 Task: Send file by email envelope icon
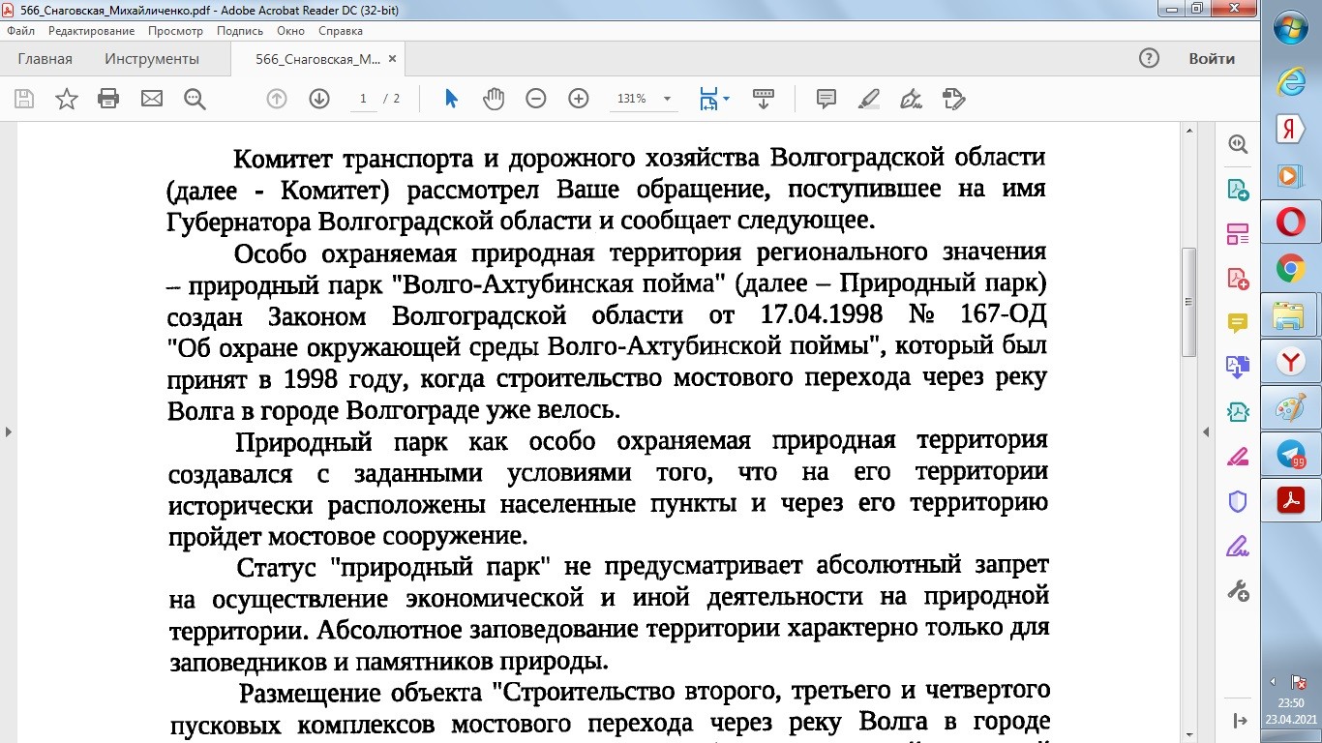[152, 99]
